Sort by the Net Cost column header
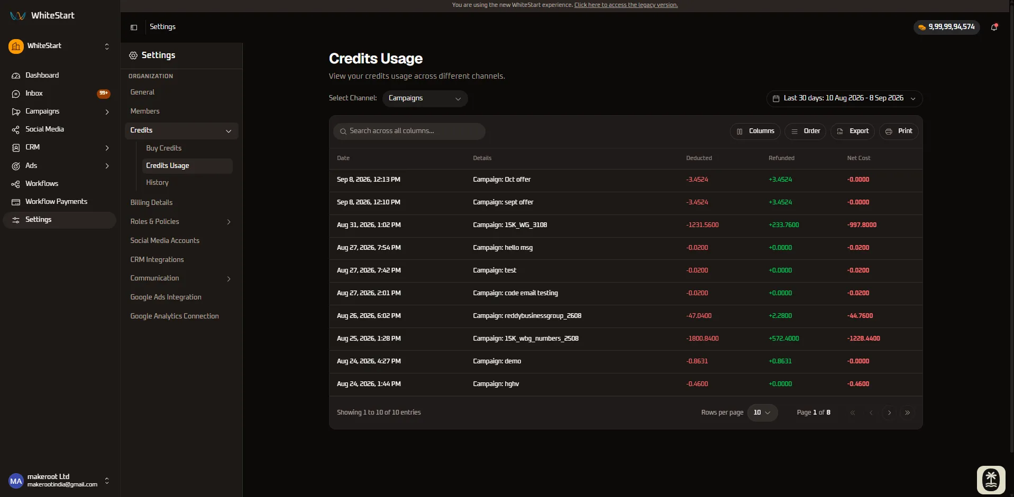This screenshot has height=497, width=1014. (858, 158)
